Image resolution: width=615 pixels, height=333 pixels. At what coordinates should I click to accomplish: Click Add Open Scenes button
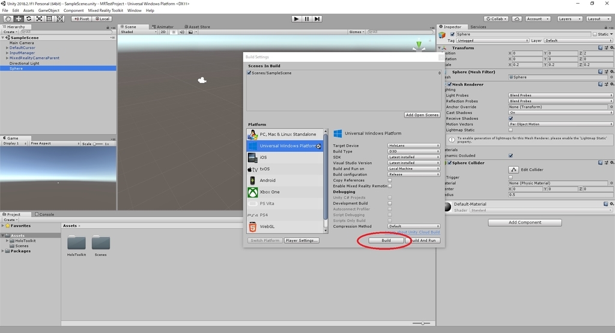[x=422, y=115]
